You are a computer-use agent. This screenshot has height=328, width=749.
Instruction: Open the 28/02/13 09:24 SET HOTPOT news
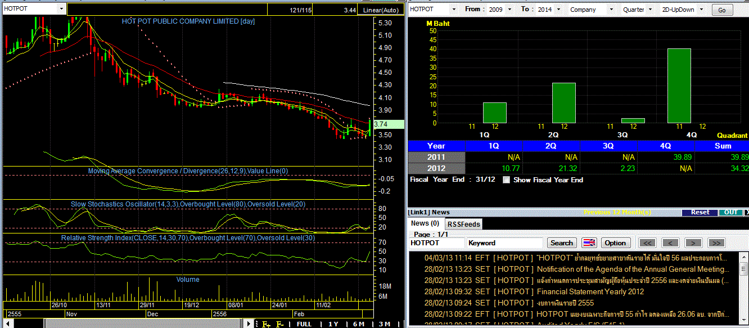pos(509,303)
